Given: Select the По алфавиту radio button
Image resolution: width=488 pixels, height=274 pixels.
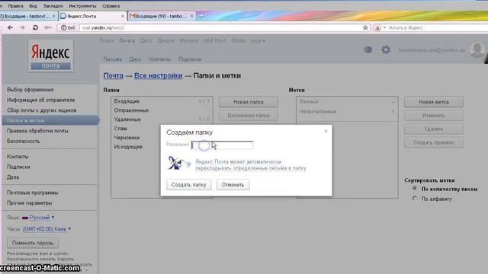Looking at the screenshot, I should (415, 199).
